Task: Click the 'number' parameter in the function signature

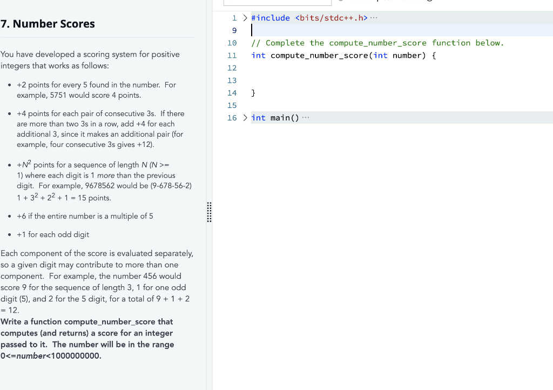Action: coord(407,56)
